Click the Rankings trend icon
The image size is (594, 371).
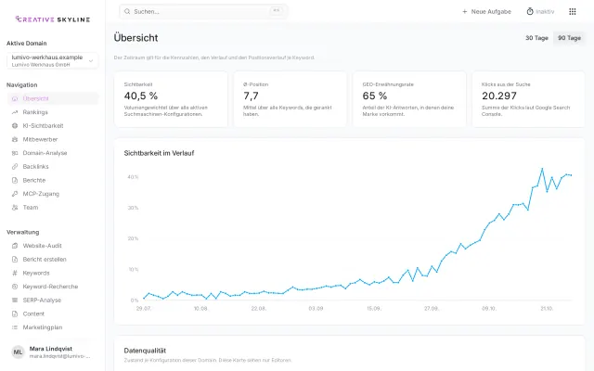click(x=15, y=112)
